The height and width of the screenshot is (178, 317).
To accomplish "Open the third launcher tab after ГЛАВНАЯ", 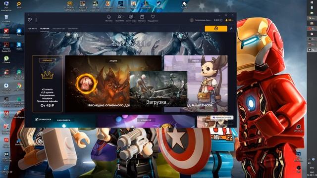I will pyautogui.click(x=58, y=29).
